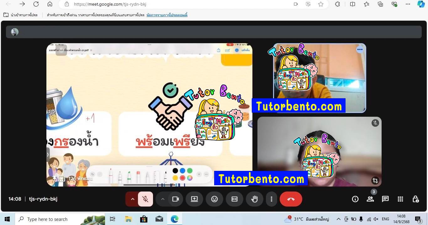This screenshot has width=428, height=225.
Task: Click the muted volume tray icon
Action: point(376,219)
